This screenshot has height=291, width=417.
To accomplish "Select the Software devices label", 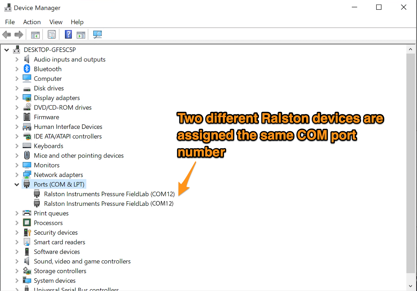I will [x=57, y=252].
